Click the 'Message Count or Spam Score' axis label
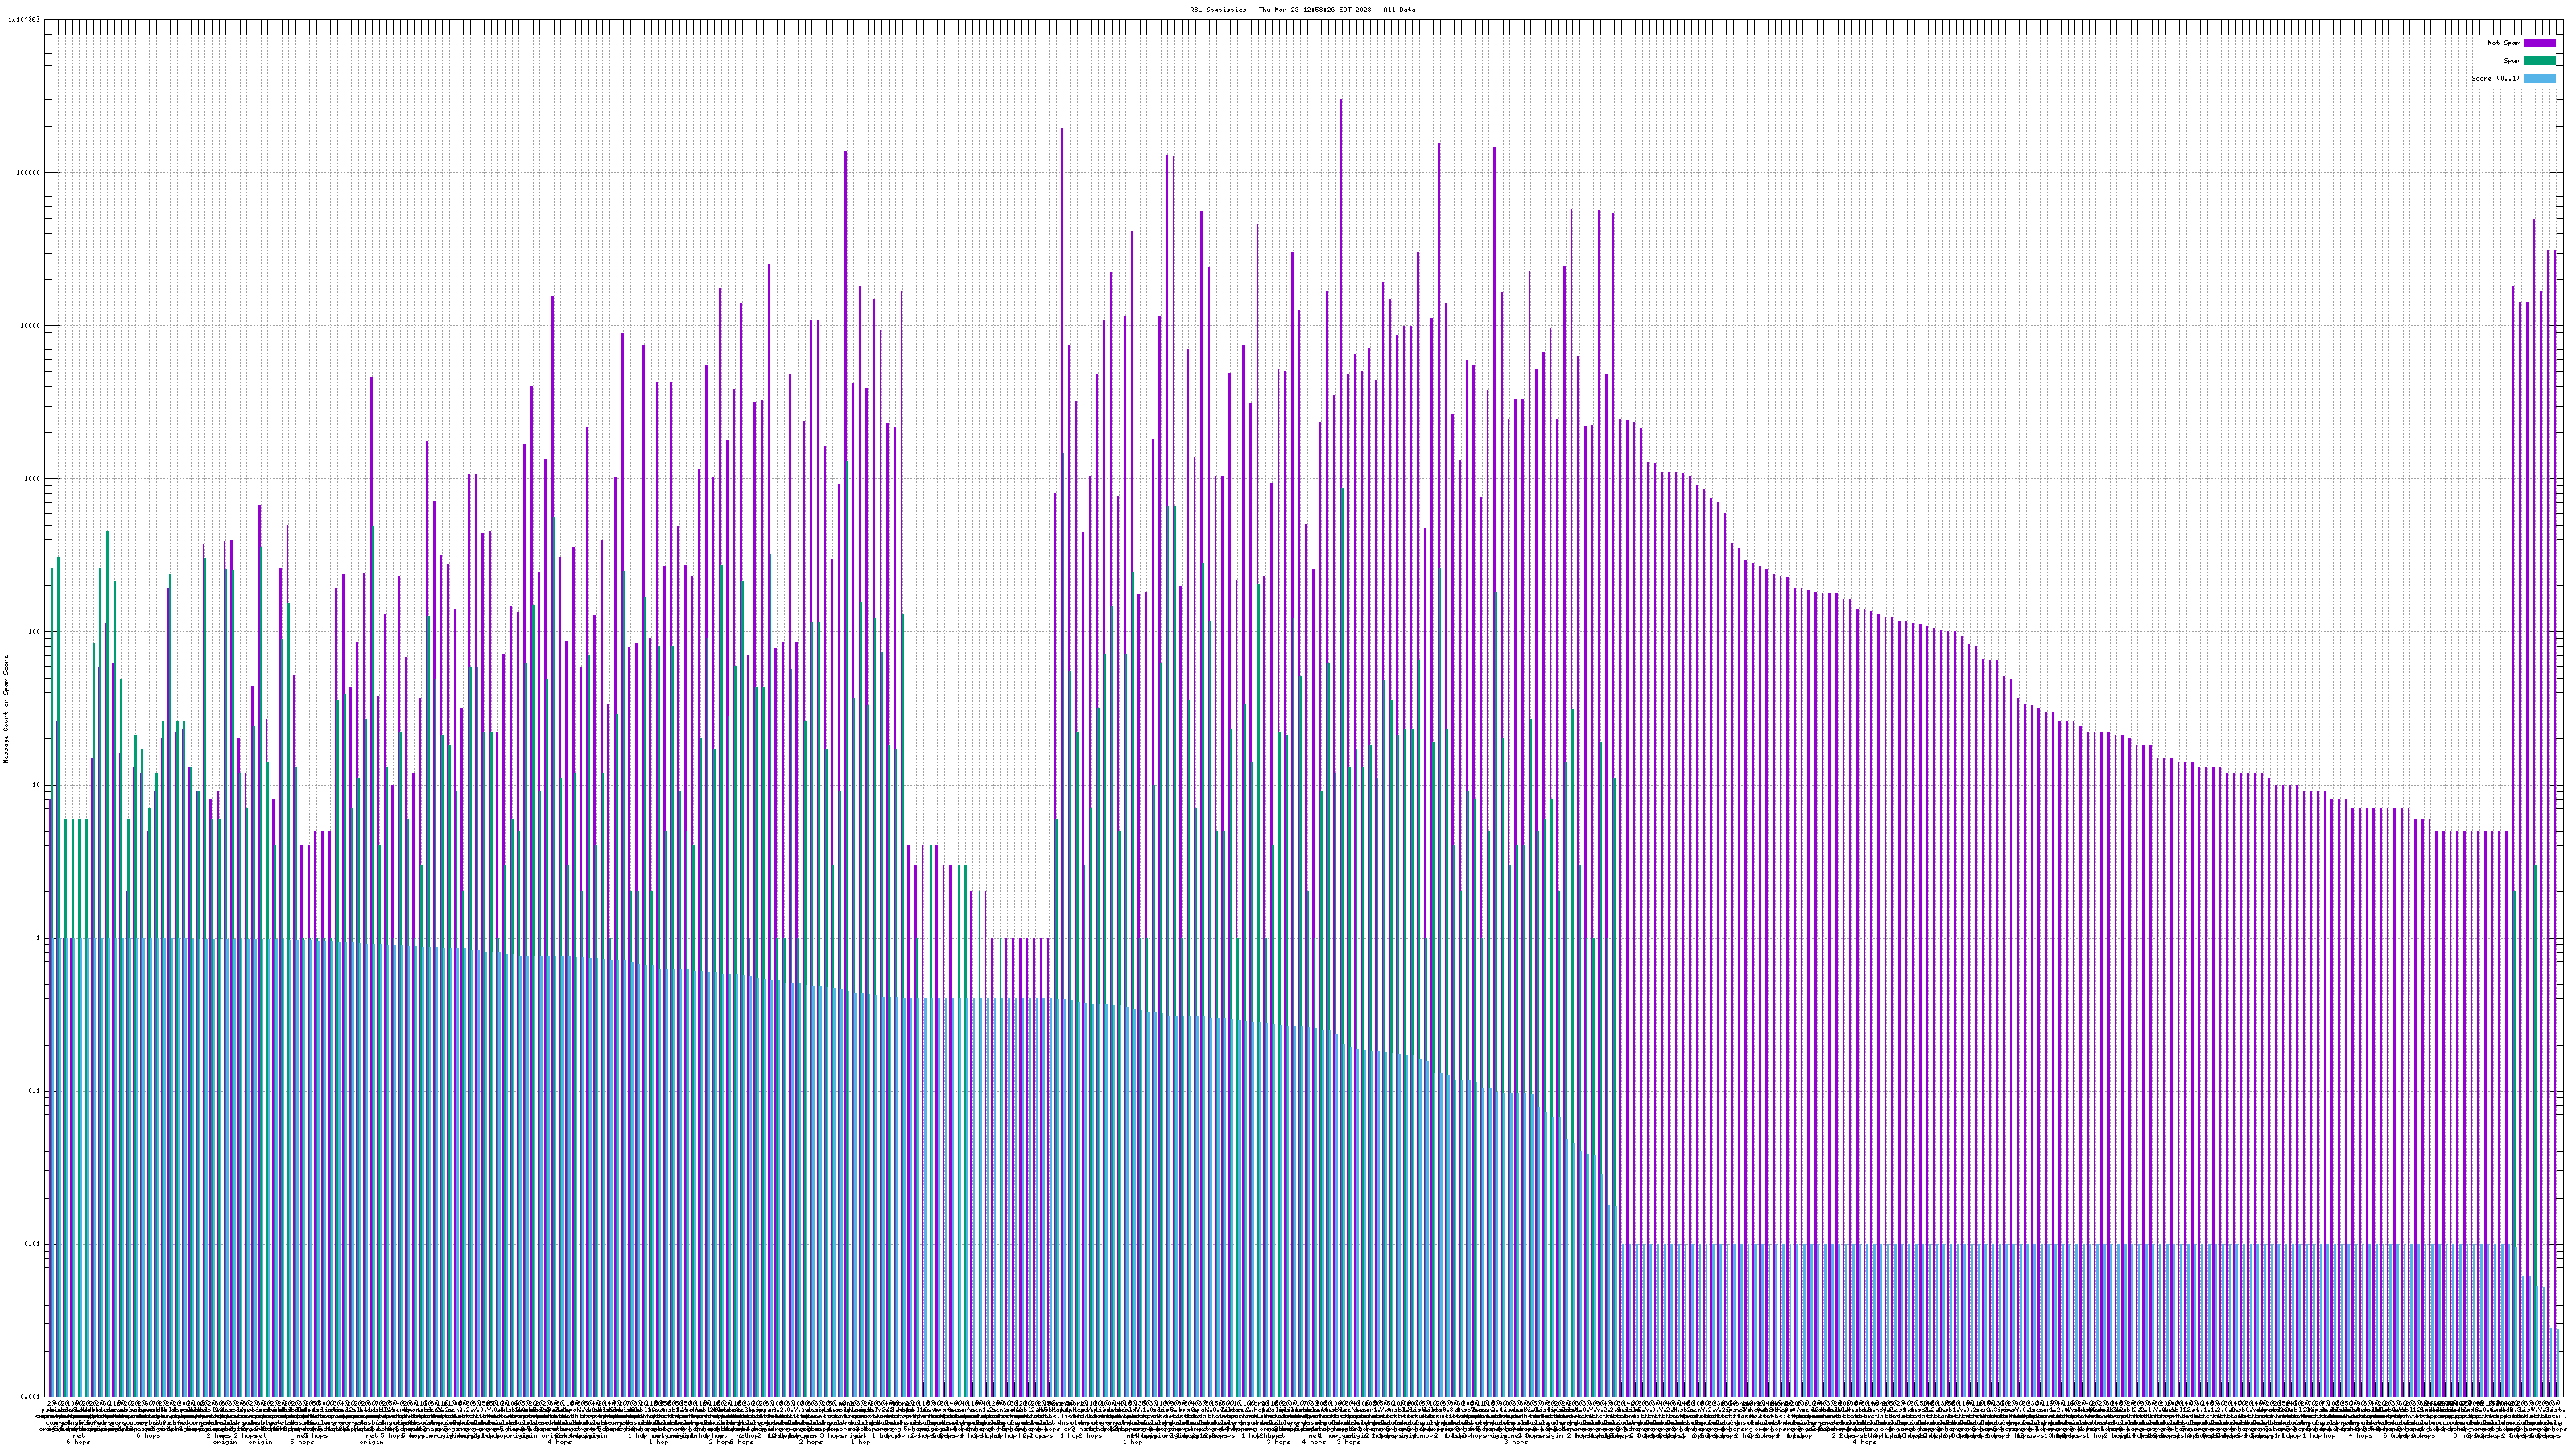The height and width of the screenshot is (1449, 2576). tap(6, 708)
